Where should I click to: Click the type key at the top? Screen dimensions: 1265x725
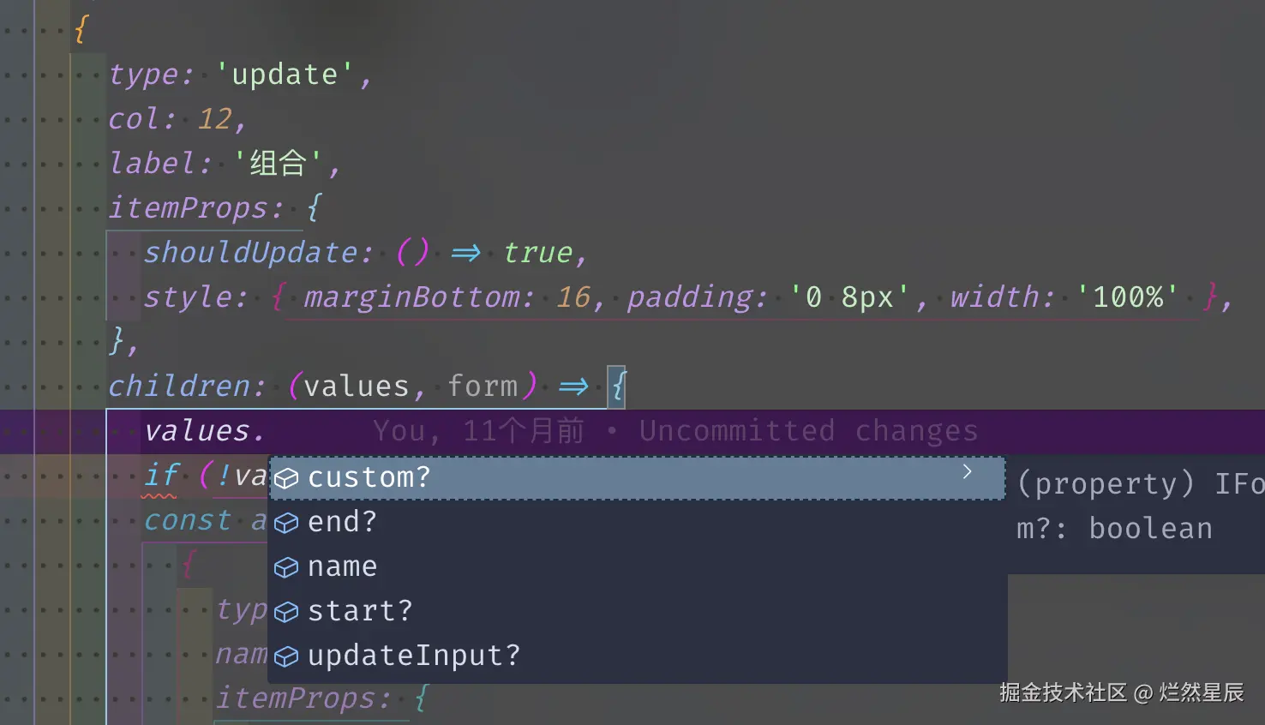[142, 75]
